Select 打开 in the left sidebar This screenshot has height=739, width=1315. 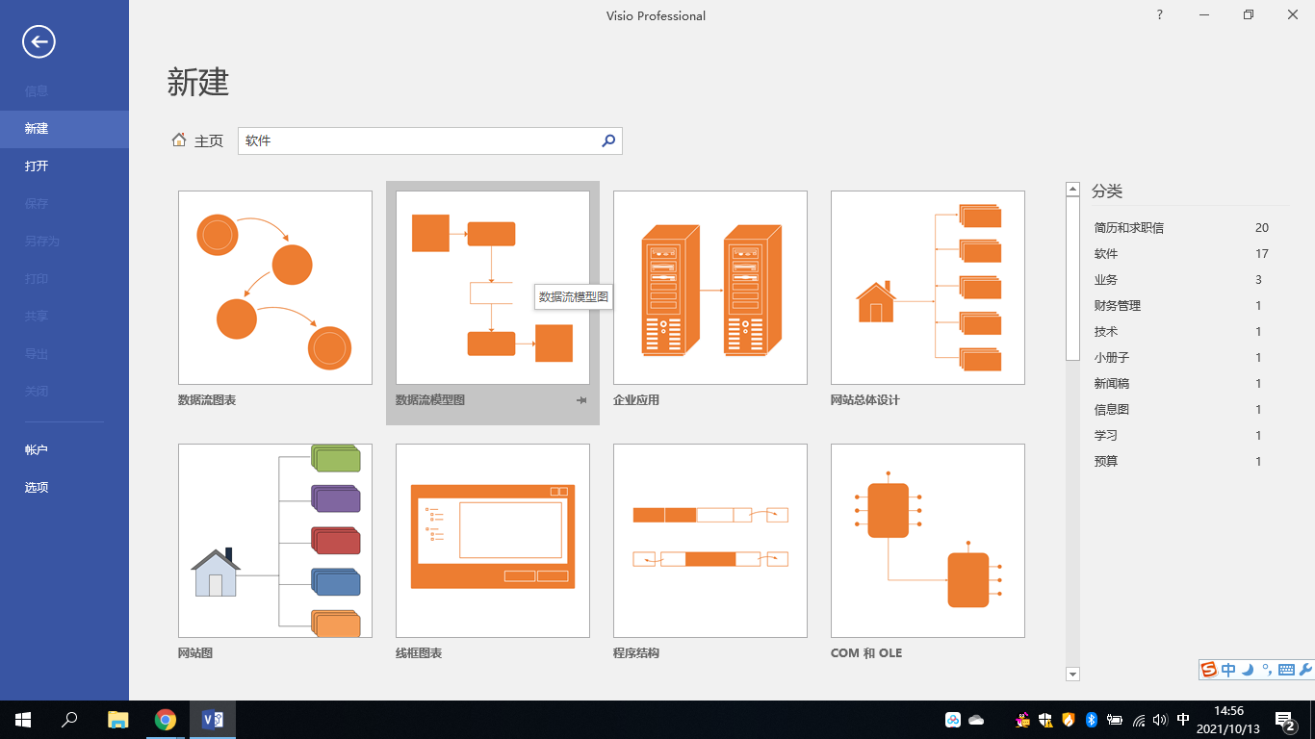click(x=37, y=166)
